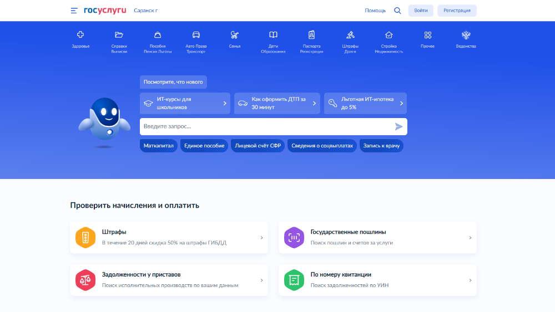Expand chevron on ДТП card
The image size is (555, 312).
[314, 103]
